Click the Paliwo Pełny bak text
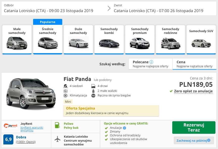 pos(71,126)
